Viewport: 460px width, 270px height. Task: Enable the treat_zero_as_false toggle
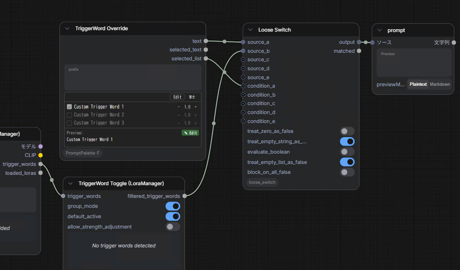click(347, 131)
